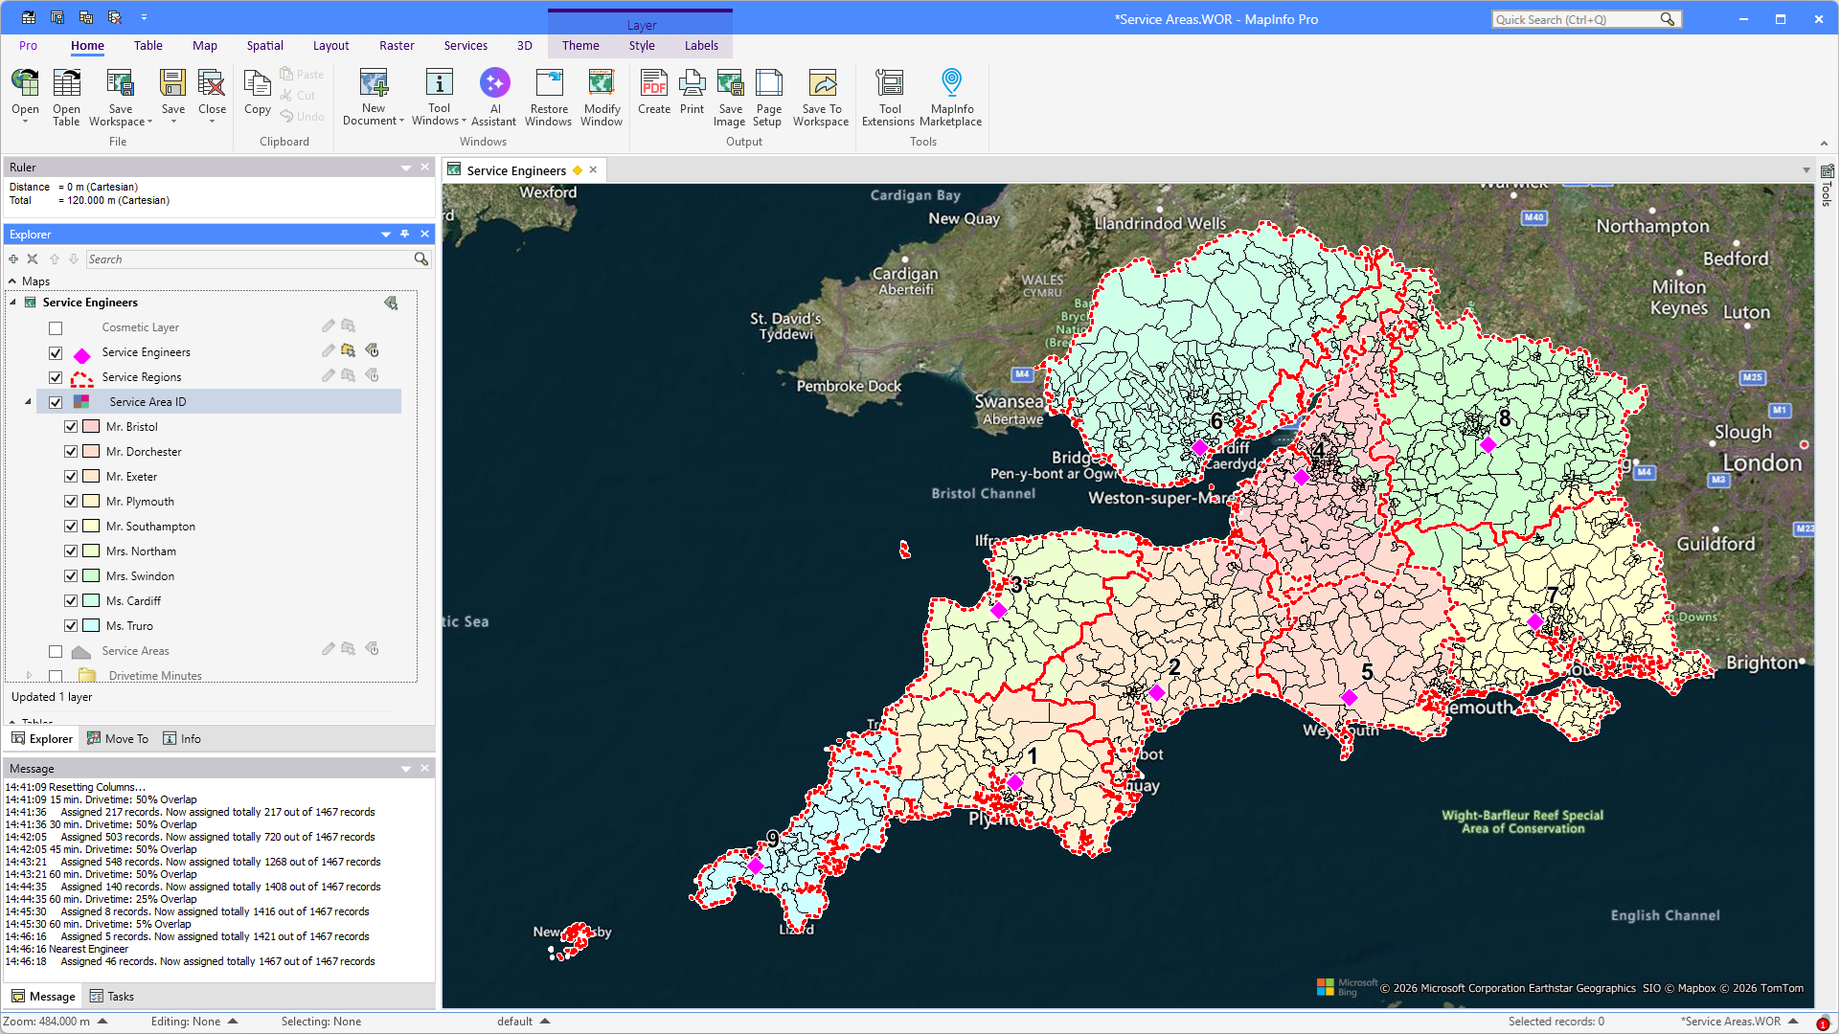Image resolution: width=1839 pixels, height=1034 pixels.
Task: Switch to the Map ribbon tab
Action: pos(205,46)
